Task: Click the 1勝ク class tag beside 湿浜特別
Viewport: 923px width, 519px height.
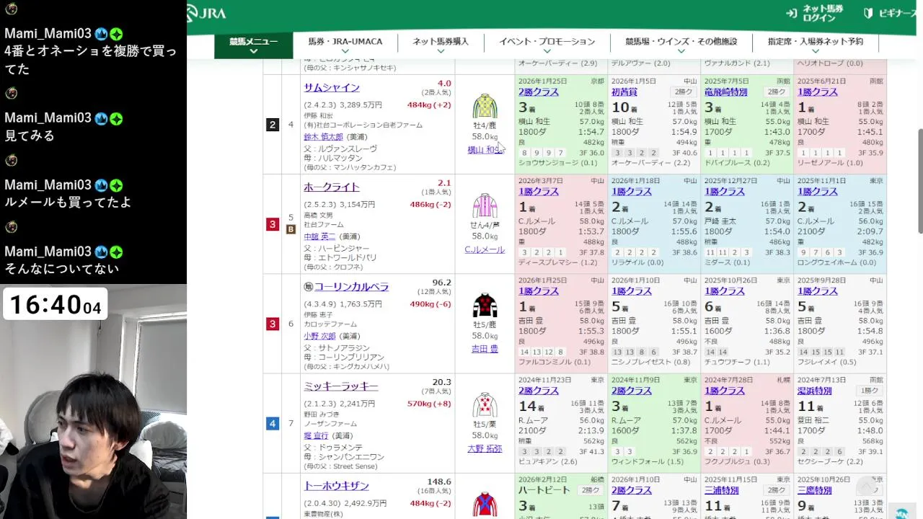Action: pyautogui.click(x=870, y=391)
